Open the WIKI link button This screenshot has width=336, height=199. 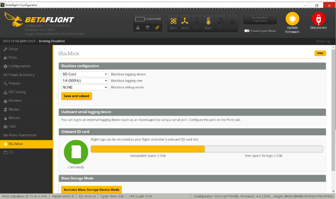pos(320,53)
